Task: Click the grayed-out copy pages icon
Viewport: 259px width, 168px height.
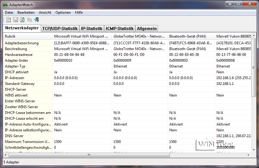Action: pos(30,20)
